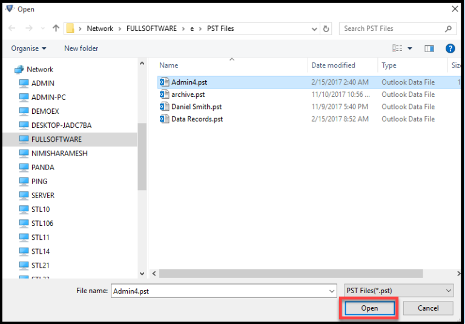Click the archive.pst Outlook file icon
The image size is (465, 324).
coord(164,94)
